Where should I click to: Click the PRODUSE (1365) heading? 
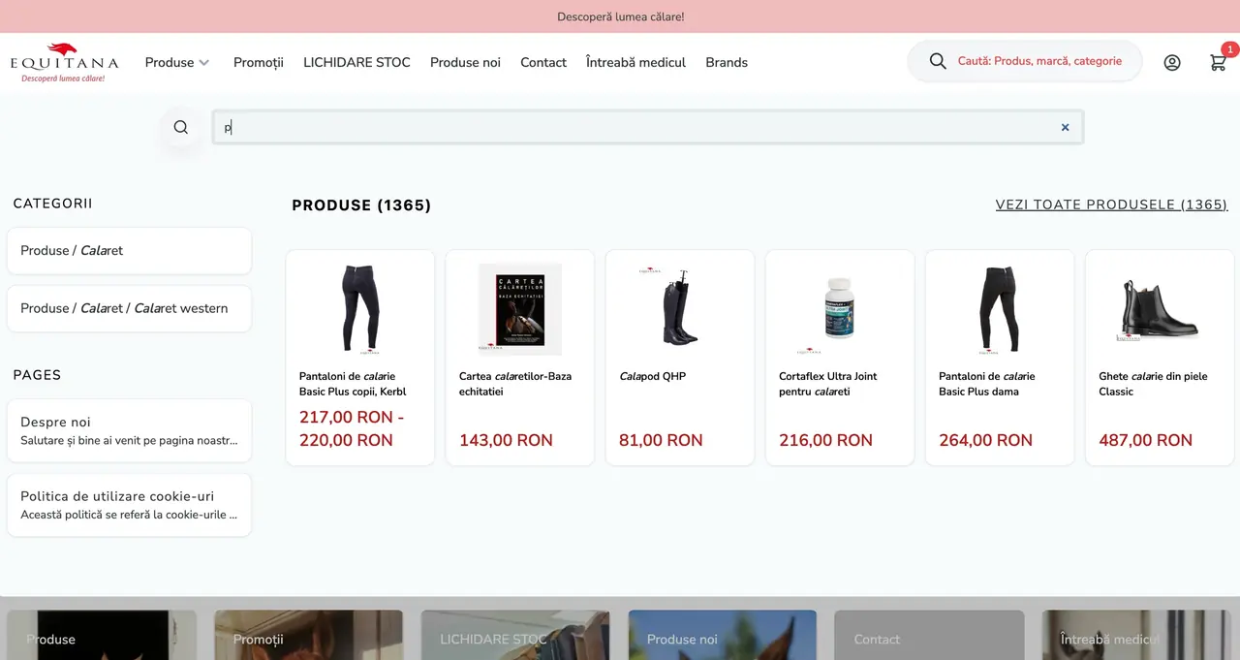click(361, 205)
